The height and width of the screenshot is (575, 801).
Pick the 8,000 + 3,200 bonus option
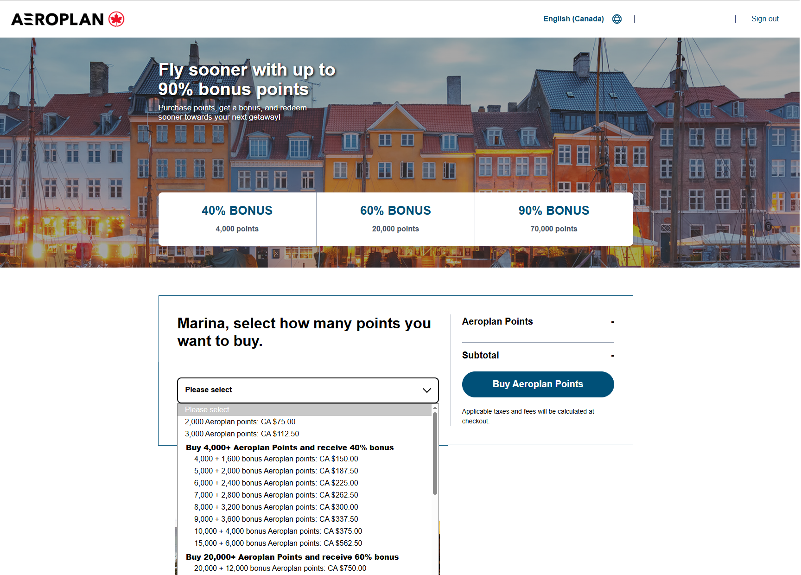[x=276, y=507]
